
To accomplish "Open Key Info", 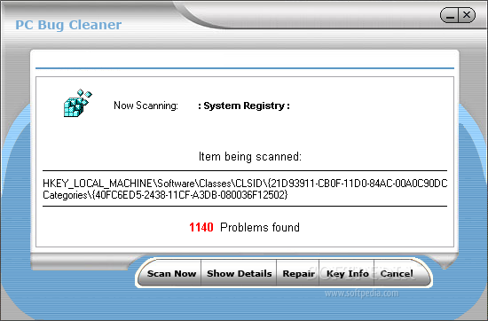I will [347, 273].
